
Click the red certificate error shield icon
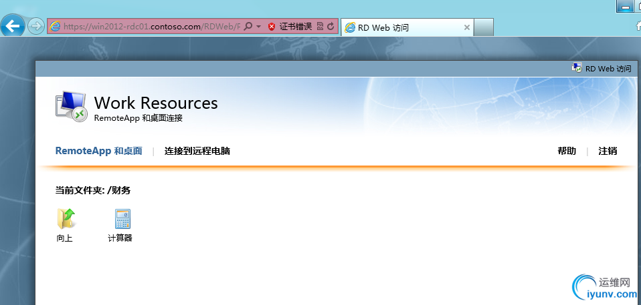272,27
